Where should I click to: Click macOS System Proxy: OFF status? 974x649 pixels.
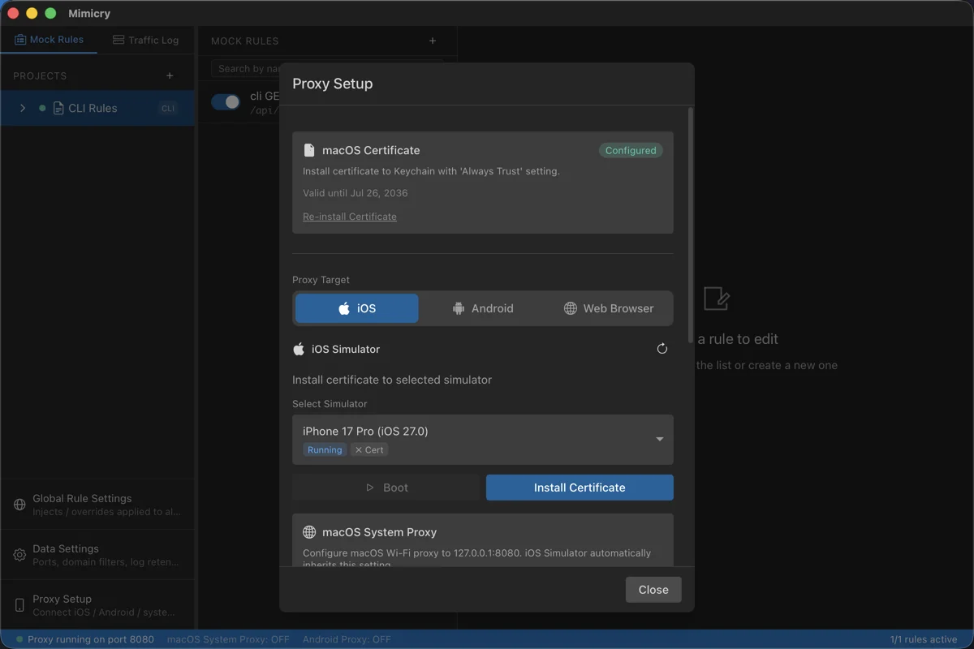[x=228, y=639]
